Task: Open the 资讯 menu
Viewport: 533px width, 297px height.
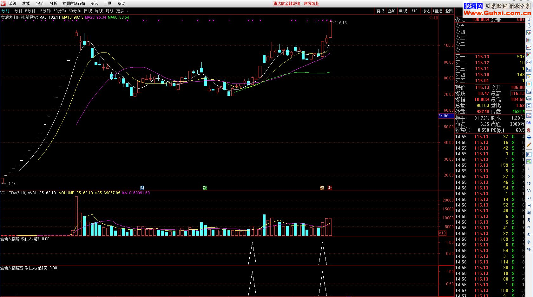Action: pyautogui.click(x=94, y=3)
